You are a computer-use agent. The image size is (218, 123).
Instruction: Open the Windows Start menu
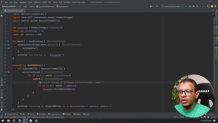click(3, 121)
